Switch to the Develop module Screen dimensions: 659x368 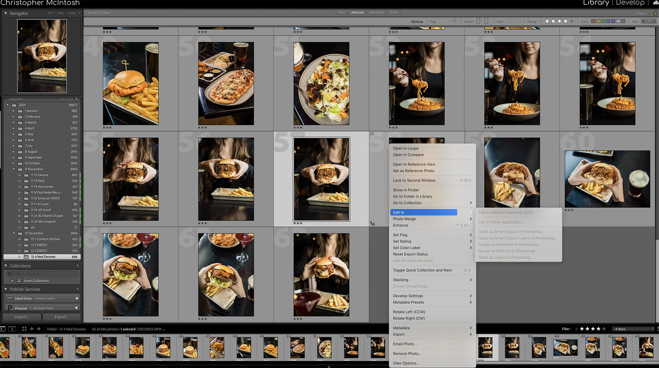point(630,3)
